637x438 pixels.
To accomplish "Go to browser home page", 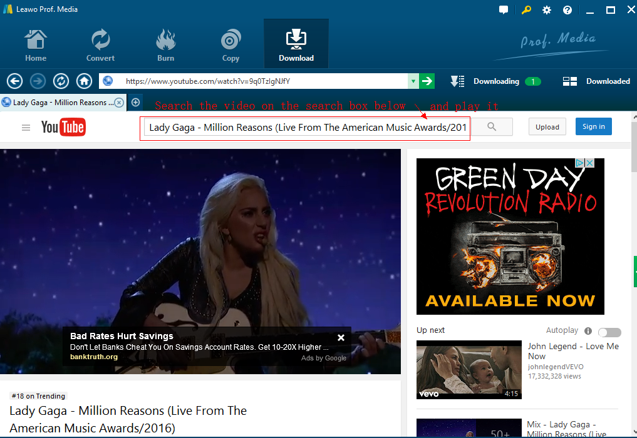I will tap(84, 81).
